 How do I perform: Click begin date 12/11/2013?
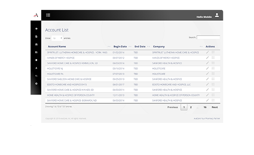point(118,95)
